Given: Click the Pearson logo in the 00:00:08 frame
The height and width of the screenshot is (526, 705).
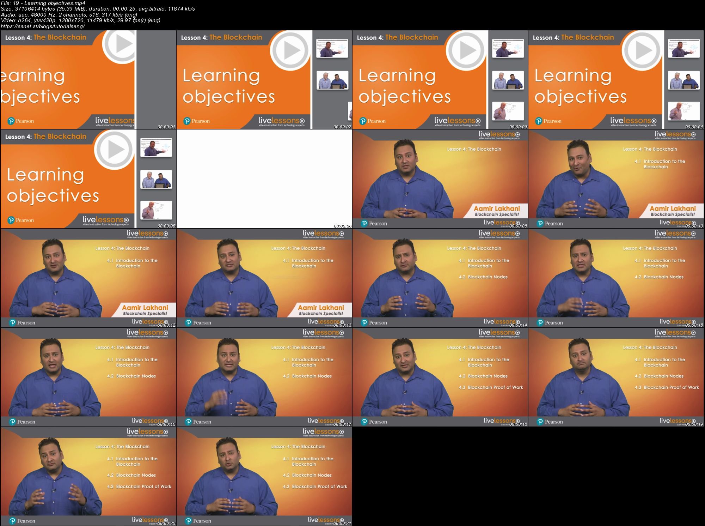Looking at the screenshot, I should [374, 223].
